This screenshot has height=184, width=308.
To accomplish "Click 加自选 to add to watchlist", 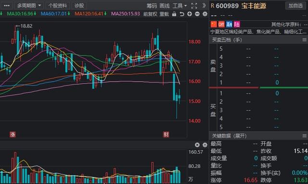I will [x=295, y=6].
